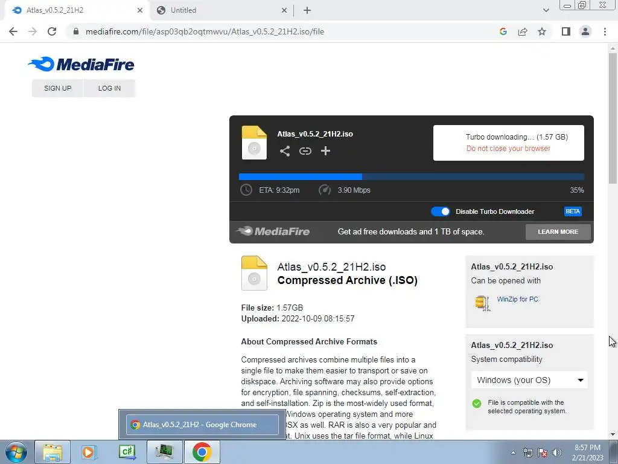Go back to the previous page
This screenshot has height=464, width=618.
(13, 31)
